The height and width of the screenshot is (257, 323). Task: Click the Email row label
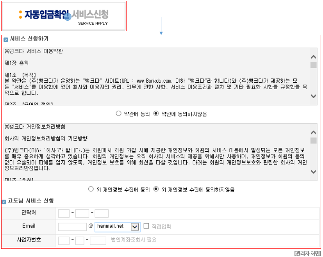click(29, 226)
